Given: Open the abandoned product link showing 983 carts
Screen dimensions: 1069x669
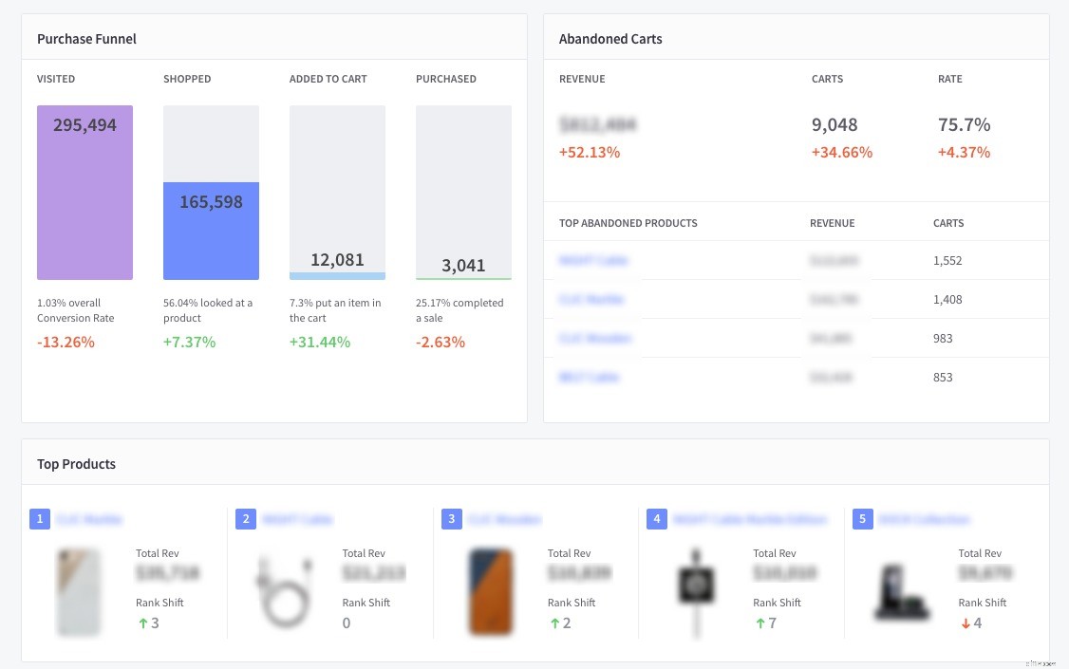Looking at the screenshot, I should pyautogui.click(x=592, y=338).
